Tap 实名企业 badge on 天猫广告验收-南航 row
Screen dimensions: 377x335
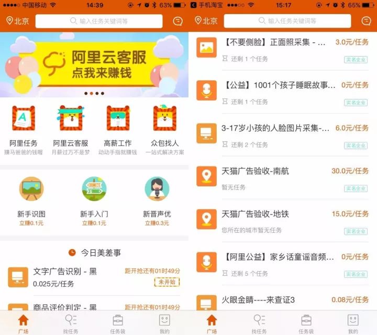click(356, 188)
